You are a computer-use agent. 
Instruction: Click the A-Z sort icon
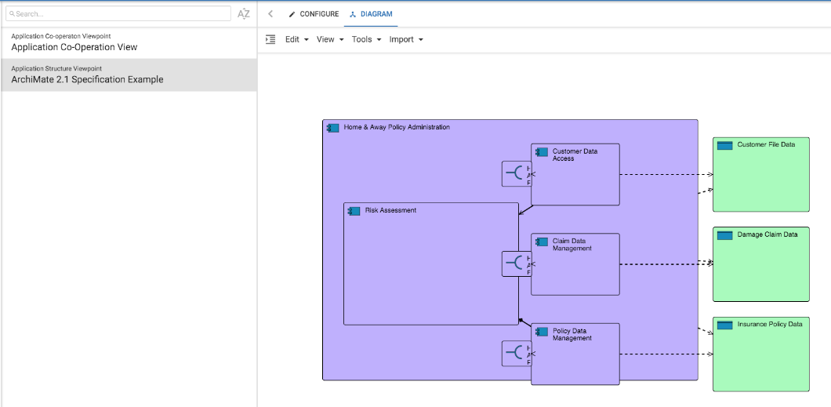point(244,14)
